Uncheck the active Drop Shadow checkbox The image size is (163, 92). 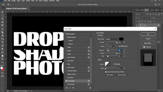(x=66, y=81)
